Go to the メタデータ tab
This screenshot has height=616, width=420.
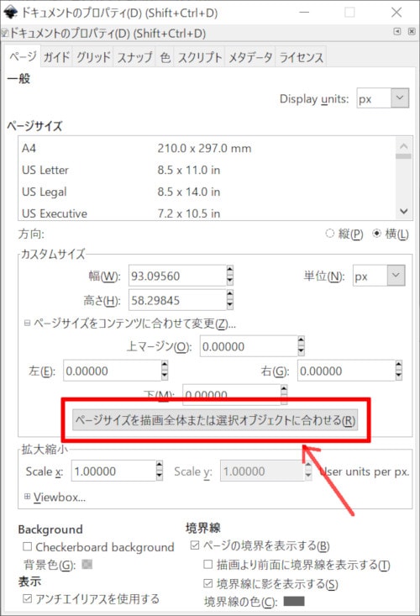(250, 57)
